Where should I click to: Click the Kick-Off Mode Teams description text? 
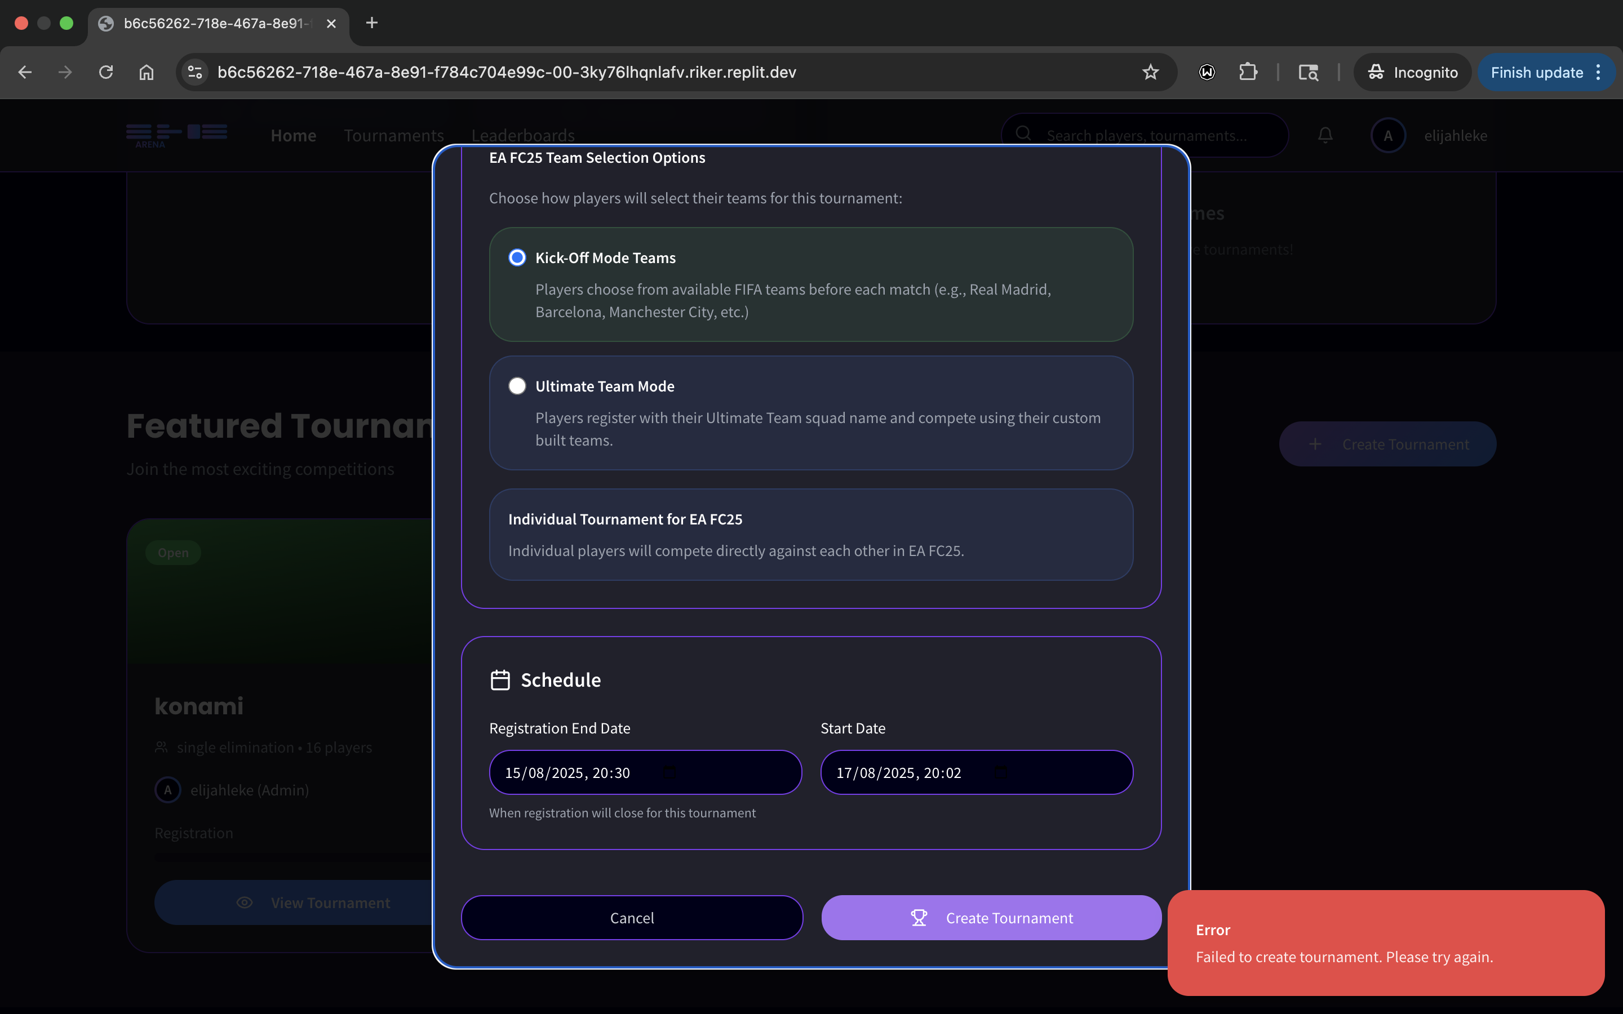[x=793, y=300]
